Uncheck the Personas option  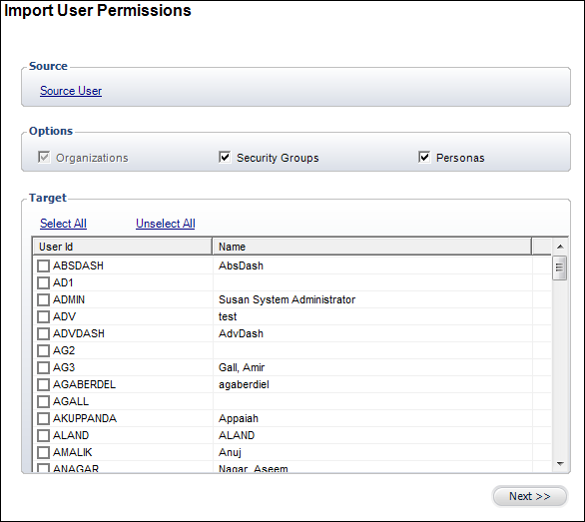[424, 157]
